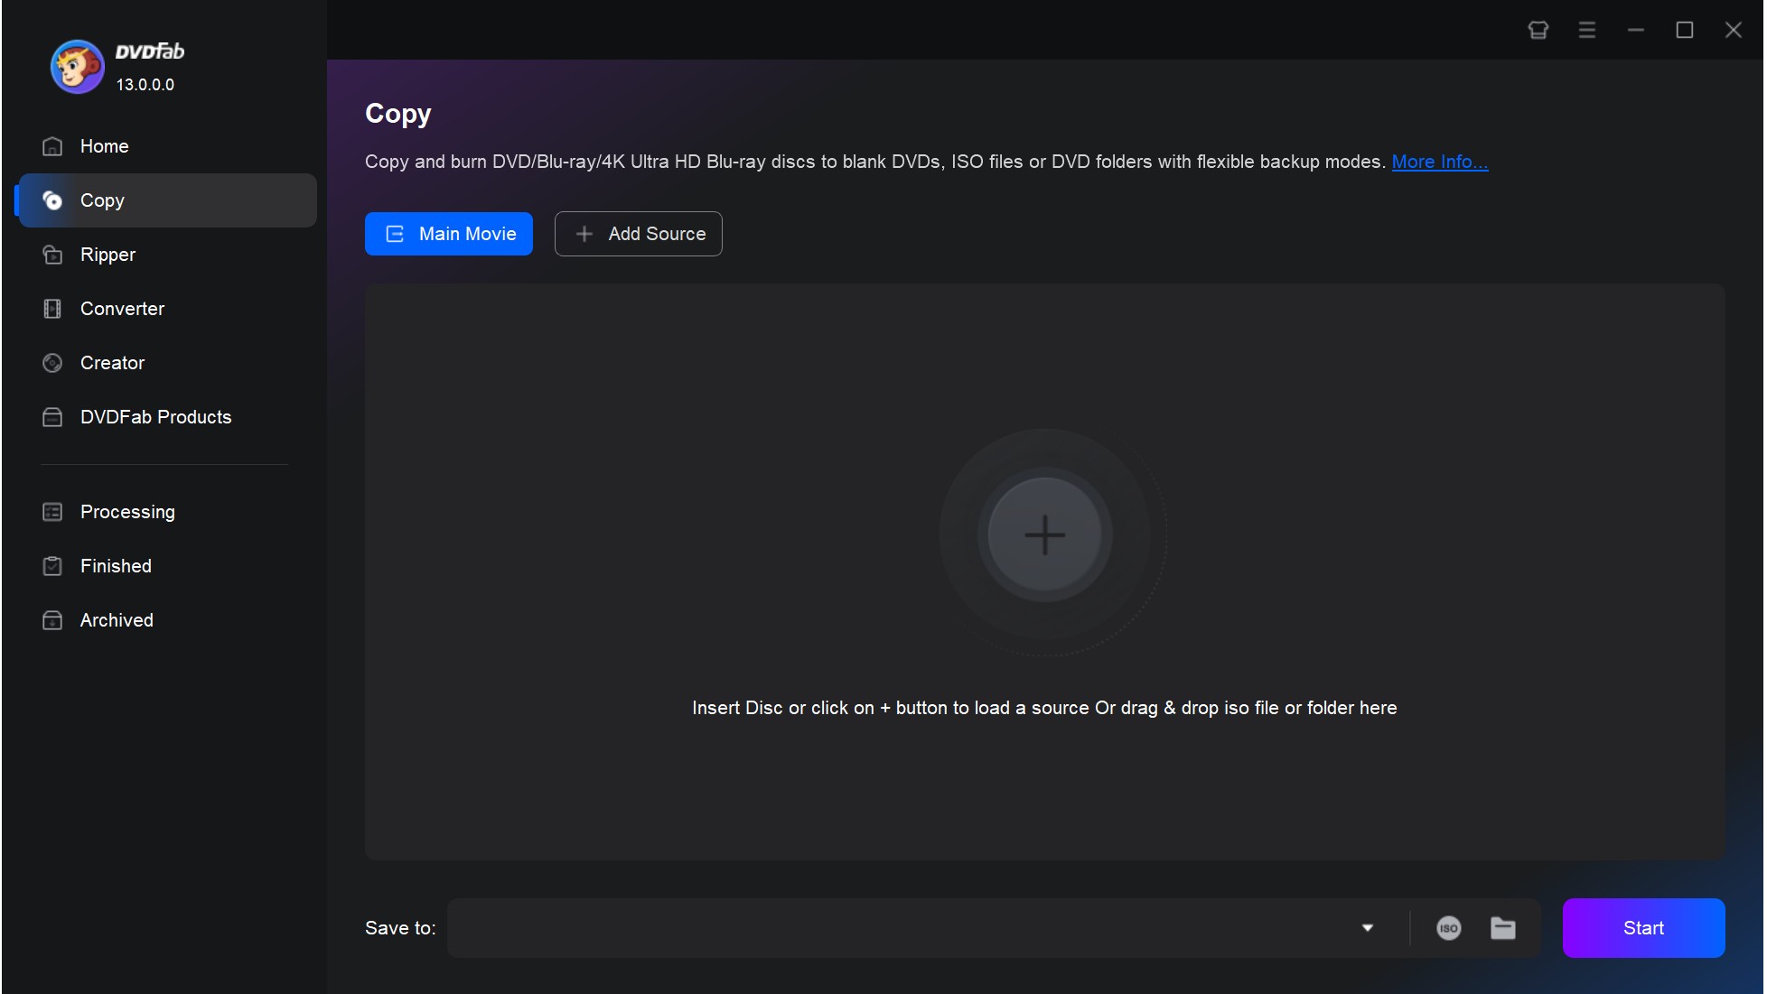Screen dimensions: 1767x994
Task: Expand the Save to destination dropdown
Action: tap(1368, 926)
